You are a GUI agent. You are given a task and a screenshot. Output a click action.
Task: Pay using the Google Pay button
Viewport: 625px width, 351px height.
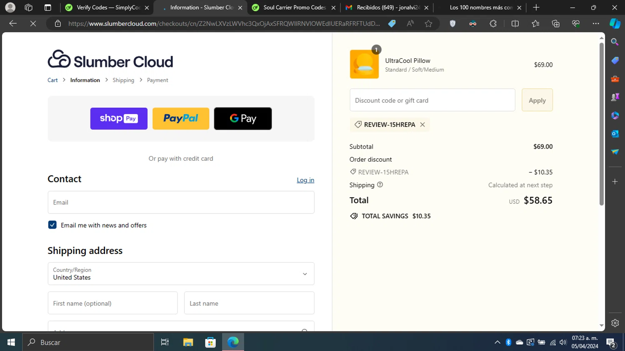click(x=243, y=119)
